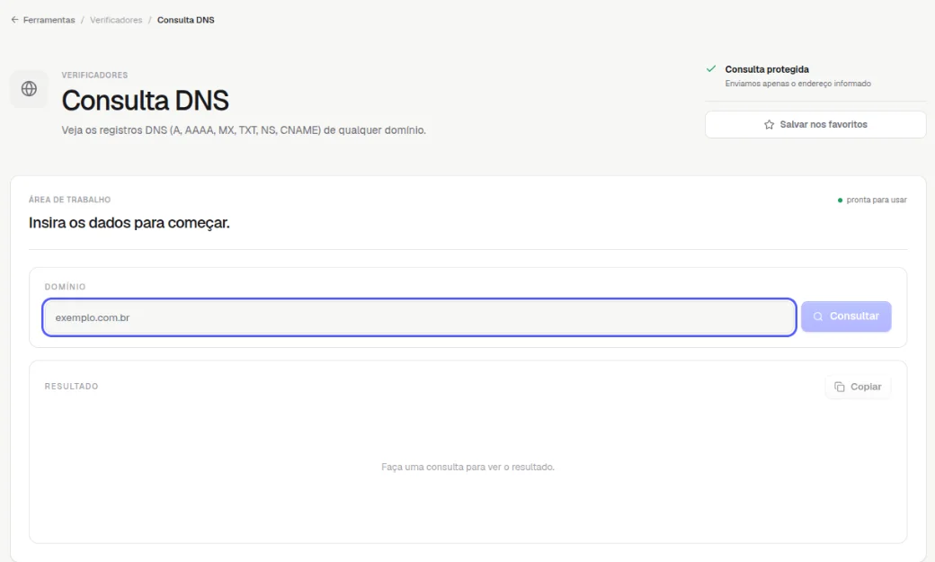Screen dimensions: 935x562
Task: Select the Consulta DNS breadcrumb text
Action: click(x=186, y=20)
